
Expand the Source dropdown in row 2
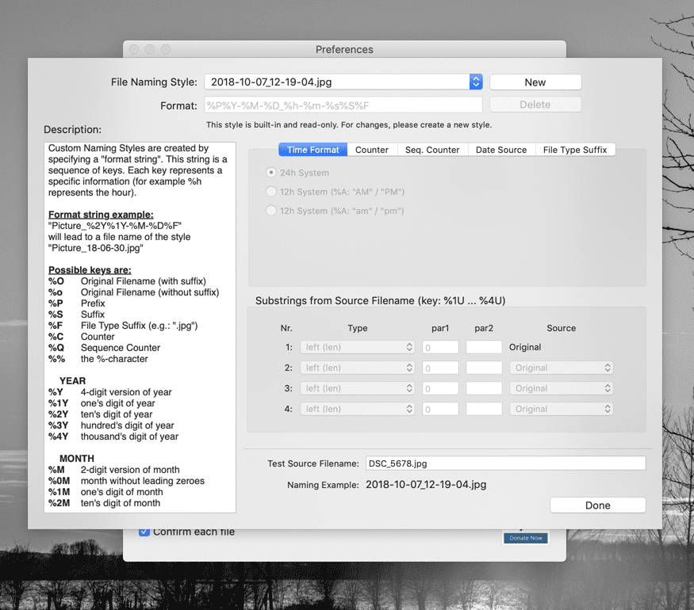coord(561,368)
